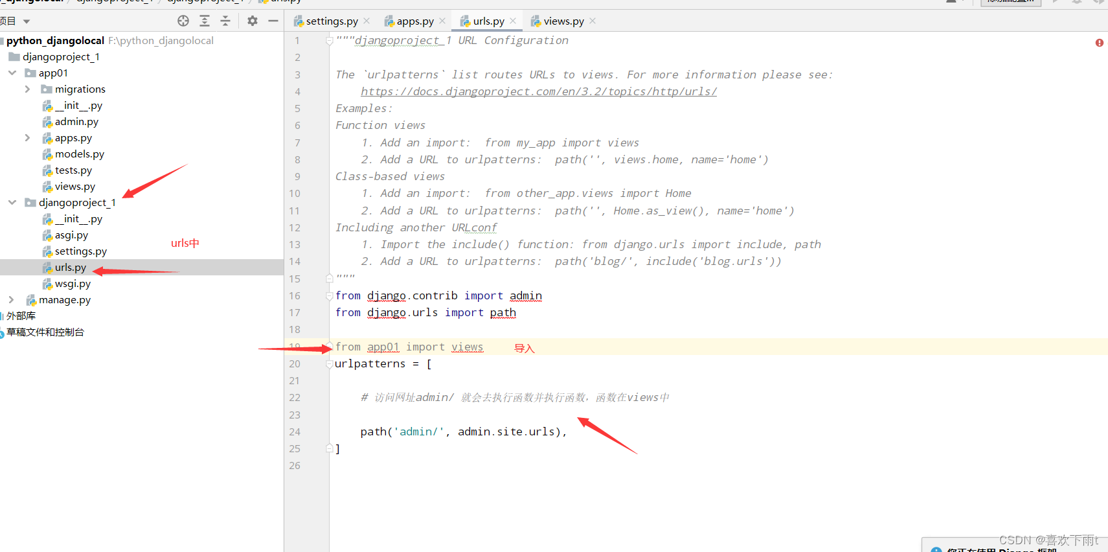
Task: Close the urls.py tab
Action: [x=513, y=21]
